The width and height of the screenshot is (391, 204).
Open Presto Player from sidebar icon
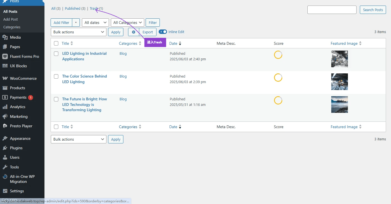[5, 126]
